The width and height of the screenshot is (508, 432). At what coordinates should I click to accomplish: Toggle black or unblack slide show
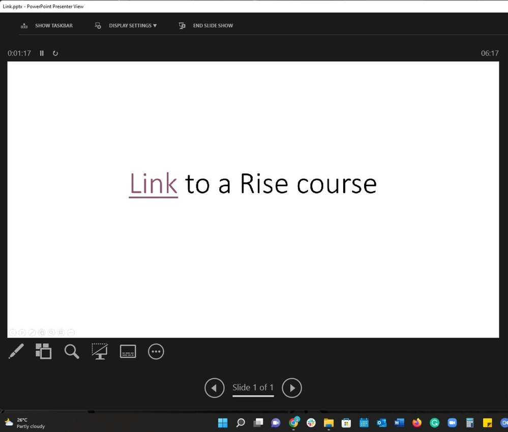coord(100,351)
